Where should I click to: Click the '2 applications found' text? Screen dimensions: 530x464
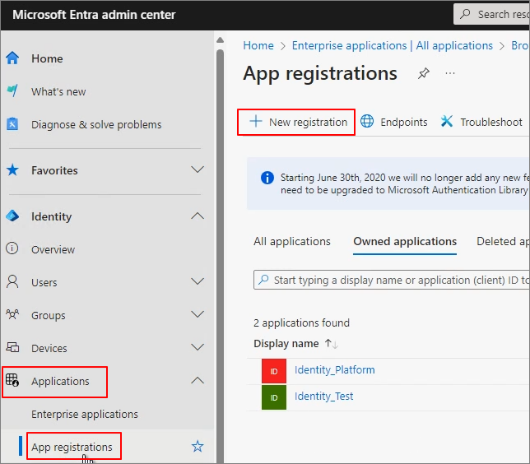point(301,322)
